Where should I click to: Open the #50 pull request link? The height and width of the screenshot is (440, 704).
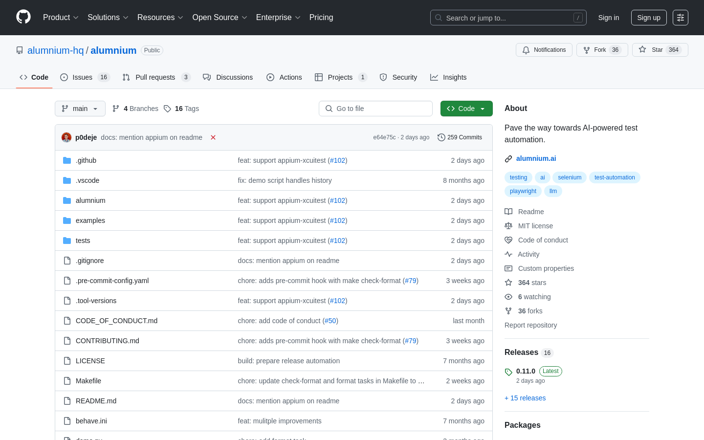[x=330, y=321]
